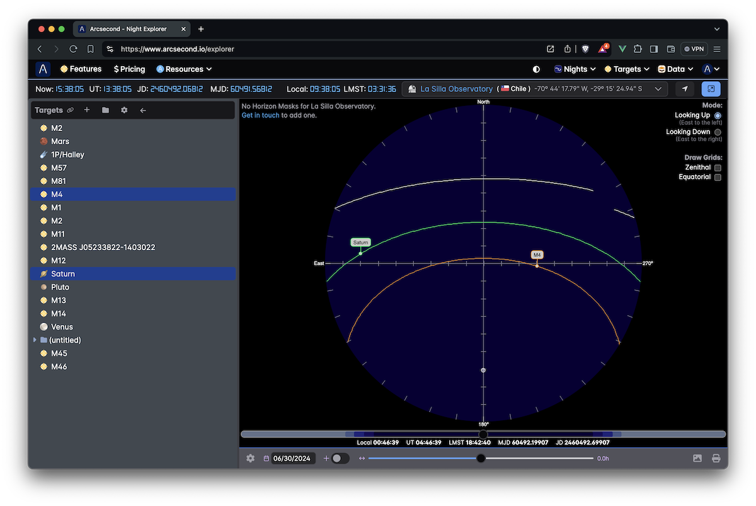Image resolution: width=756 pixels, height=506 pixels.
Task: Click the Get in touch link
Action: 260,115
